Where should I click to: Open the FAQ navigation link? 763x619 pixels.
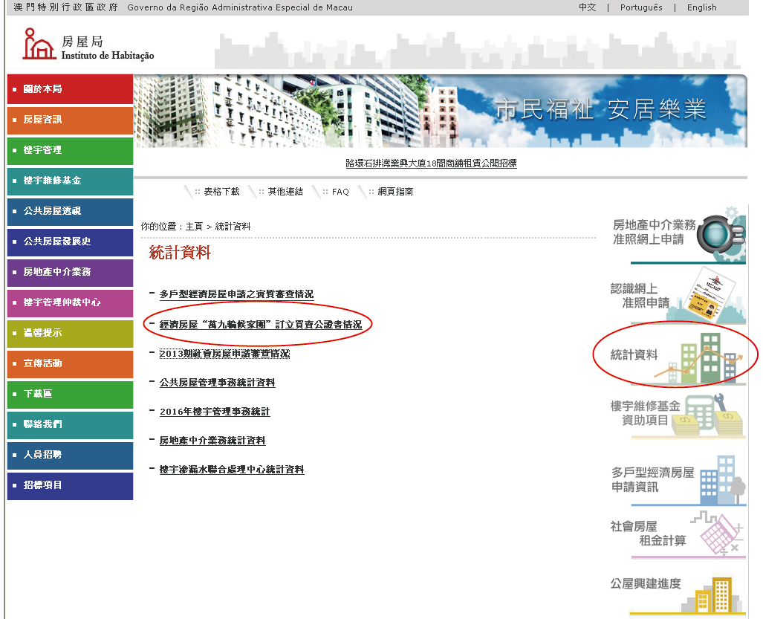(340, 192)
